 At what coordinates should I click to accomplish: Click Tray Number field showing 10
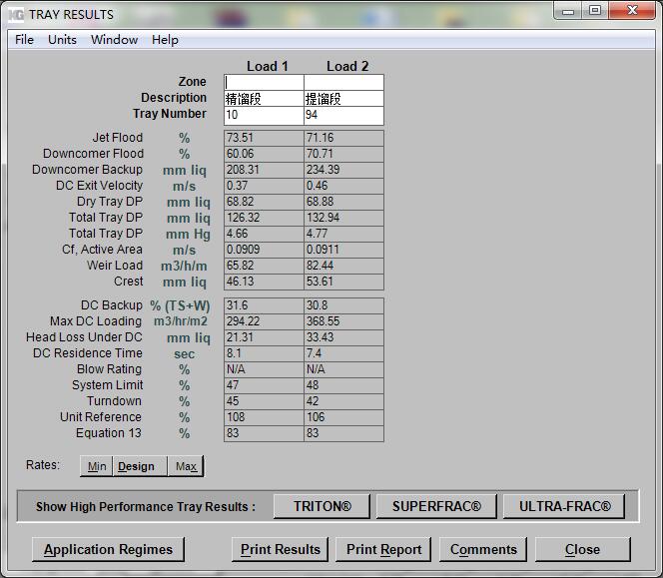pos(264,116)
